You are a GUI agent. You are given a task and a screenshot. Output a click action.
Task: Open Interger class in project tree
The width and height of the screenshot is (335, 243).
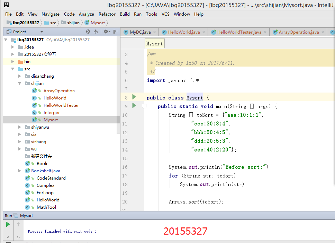coord(52,113)
